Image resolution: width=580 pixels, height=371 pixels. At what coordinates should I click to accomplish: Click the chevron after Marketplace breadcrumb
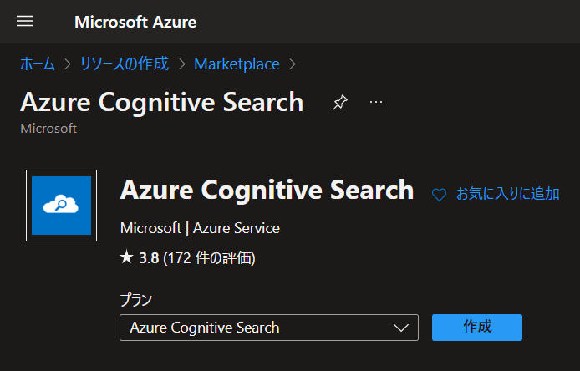(x=293, y=64)
